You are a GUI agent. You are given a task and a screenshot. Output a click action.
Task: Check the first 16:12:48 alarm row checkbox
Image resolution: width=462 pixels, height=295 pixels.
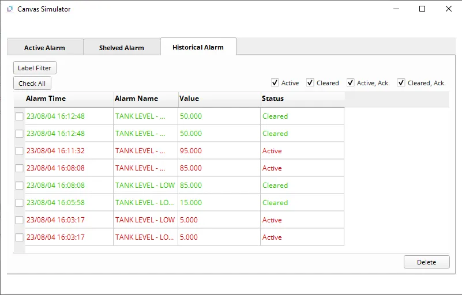point(20,116)
